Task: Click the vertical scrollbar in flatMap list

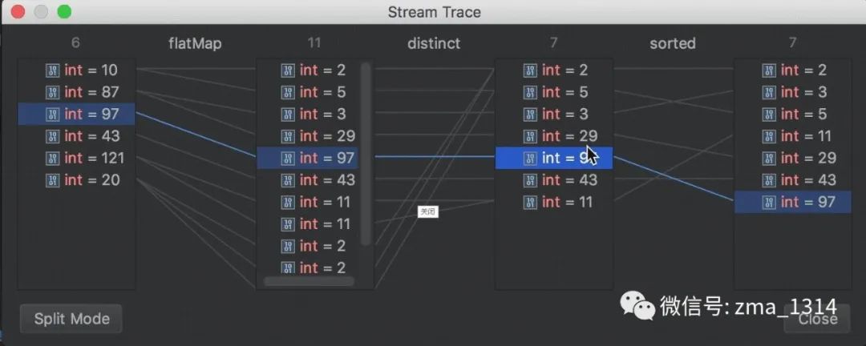Action: pyautogui.click(x=366, y=152)
